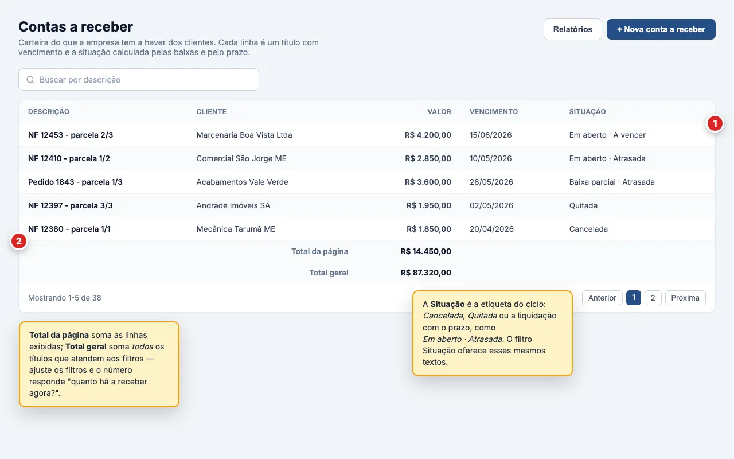The image size is (734, 459).
Task: Click due date 28/05/2026
Action: click(491, 182)
